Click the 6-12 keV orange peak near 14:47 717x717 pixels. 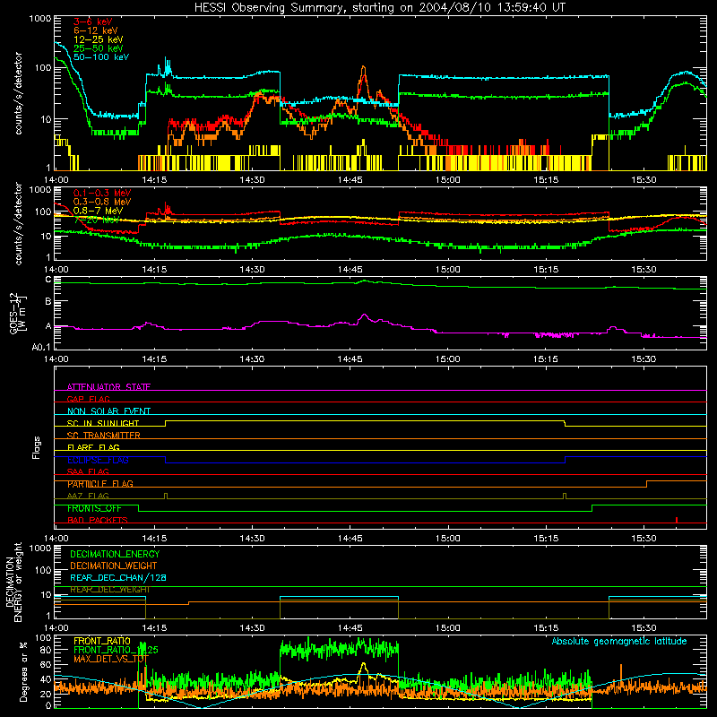[x=364, y=69]
